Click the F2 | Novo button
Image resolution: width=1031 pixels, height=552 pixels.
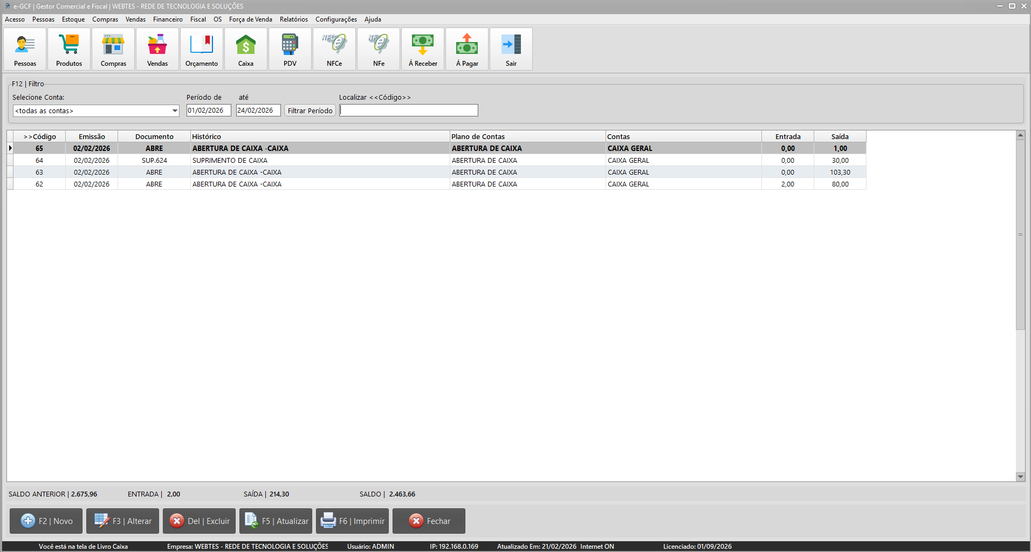coord(46,521)
